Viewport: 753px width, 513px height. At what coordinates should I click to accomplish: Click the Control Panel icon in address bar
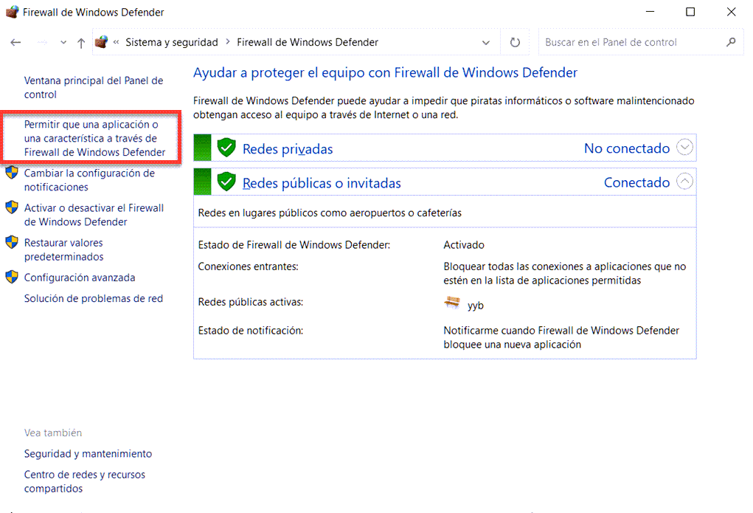pos(101,42)
